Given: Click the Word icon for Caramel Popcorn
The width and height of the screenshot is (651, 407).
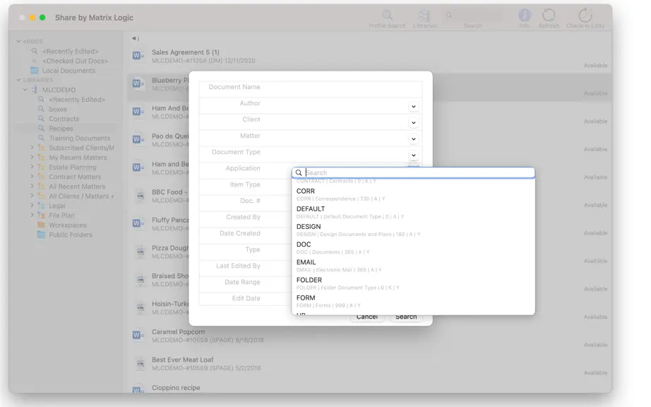Looking at the screenshot, I should tap(138, 335).
